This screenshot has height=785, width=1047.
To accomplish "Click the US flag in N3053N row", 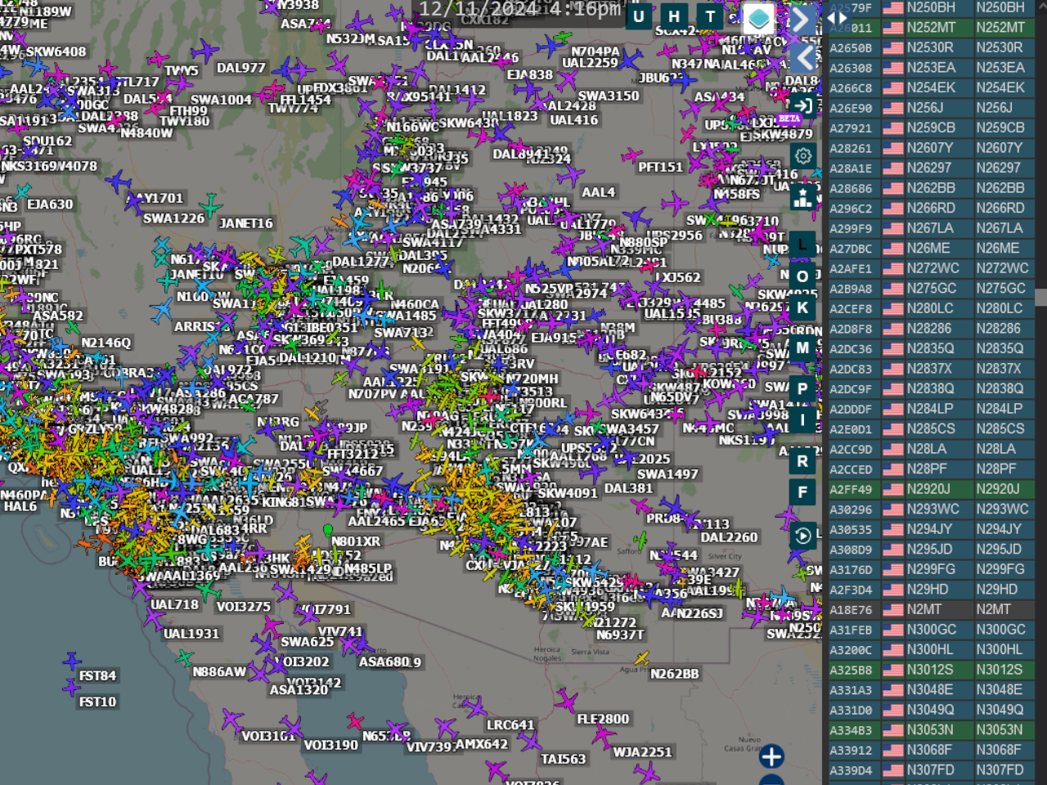I will (x=893, y=730).
